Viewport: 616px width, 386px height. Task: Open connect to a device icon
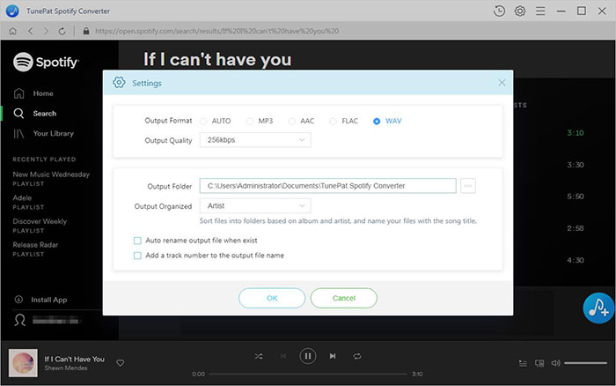[539, 363]
